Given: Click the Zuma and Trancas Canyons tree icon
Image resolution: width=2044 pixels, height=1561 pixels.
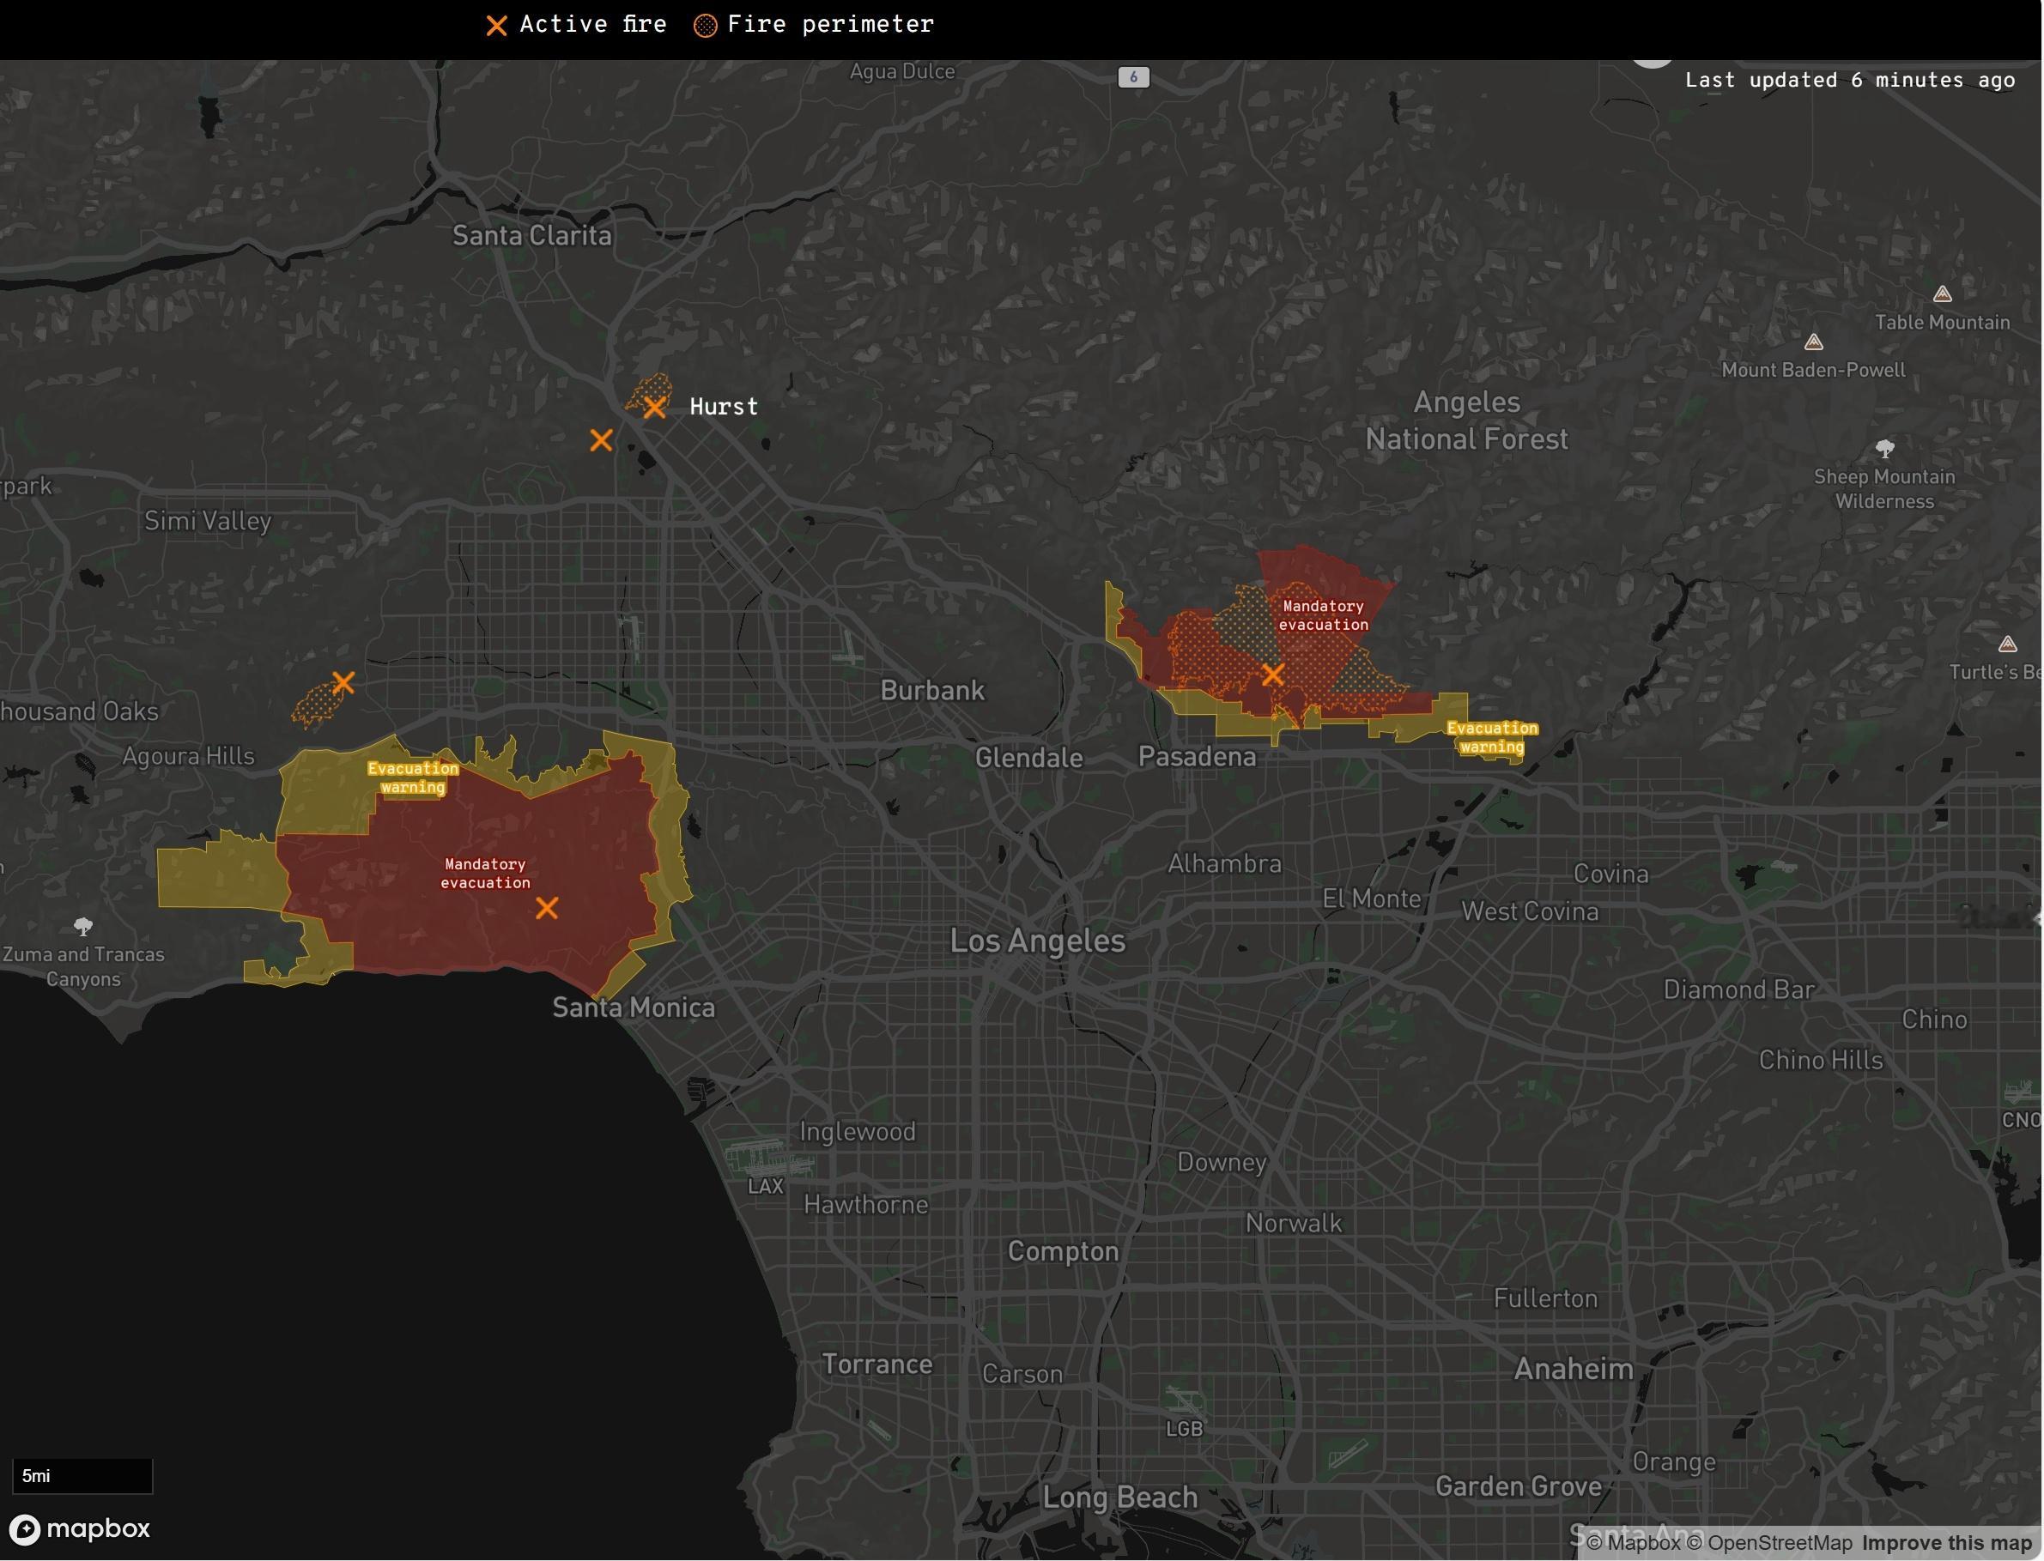Looking at the screenshot, I should point(82,926).
